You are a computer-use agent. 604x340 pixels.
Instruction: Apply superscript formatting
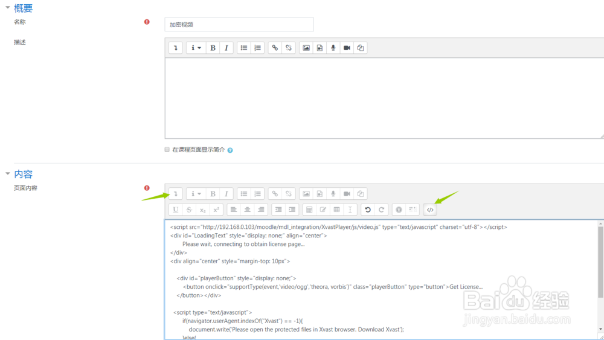[216, 210]
